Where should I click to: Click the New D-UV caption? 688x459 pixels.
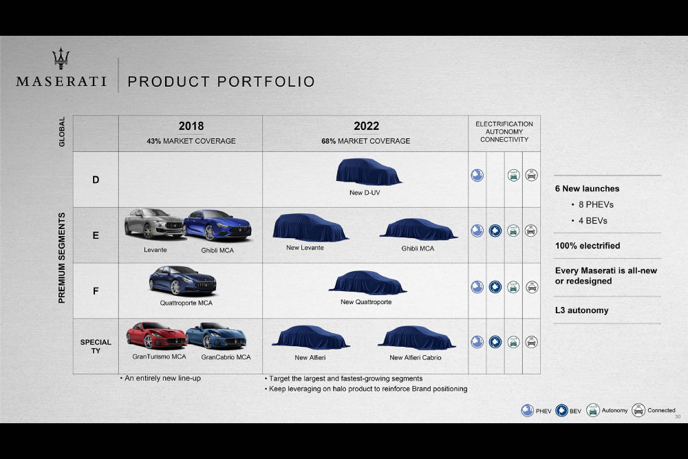[x=365, y=193]
